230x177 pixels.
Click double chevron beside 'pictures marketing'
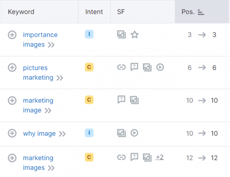point(60,78)
